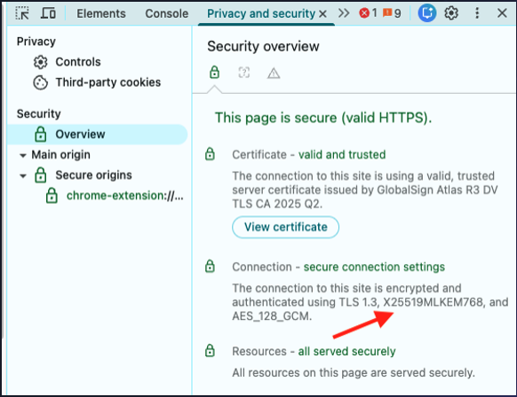Activate the inspect element picker icon

click(22, 13)
